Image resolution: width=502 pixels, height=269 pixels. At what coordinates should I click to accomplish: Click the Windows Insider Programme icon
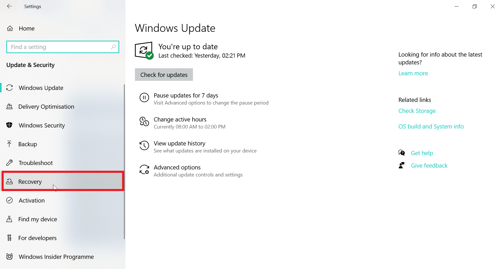(x=10, y=256)
